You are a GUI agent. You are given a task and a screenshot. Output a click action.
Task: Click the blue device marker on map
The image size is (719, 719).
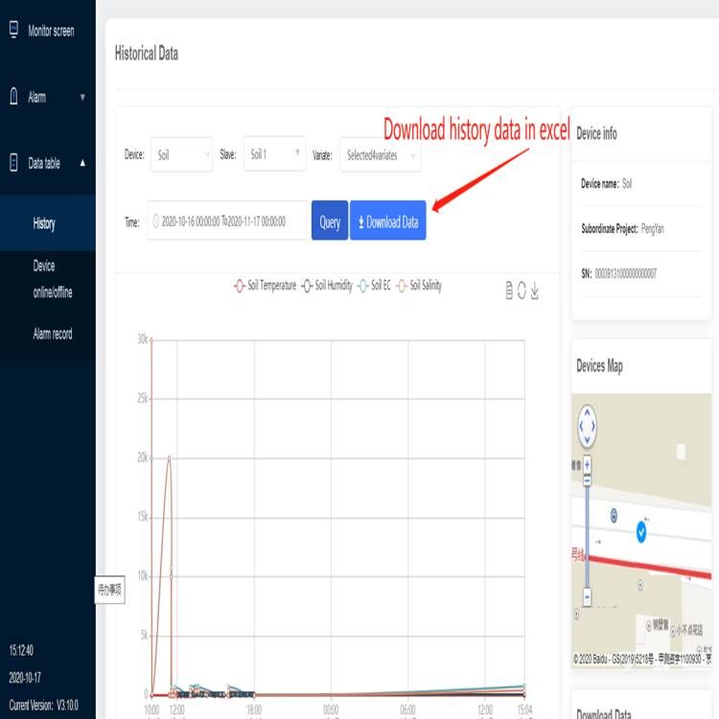click(641, 532)
